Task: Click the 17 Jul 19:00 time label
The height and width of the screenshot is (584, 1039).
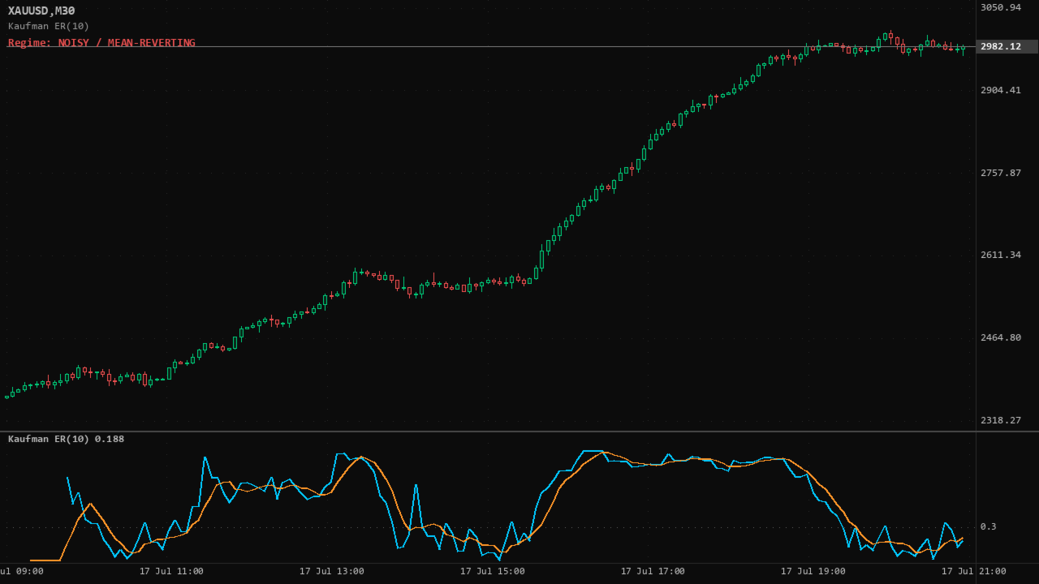Action: click(x=813, y=571)
